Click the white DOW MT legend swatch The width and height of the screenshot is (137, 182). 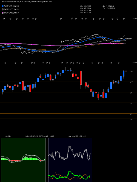(3, 10)
